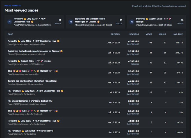Click the '4.596 HBD' reward value

click(133, 61)
